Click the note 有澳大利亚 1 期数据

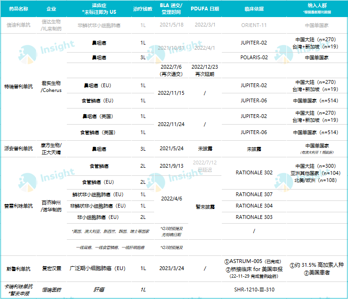[317, 153]
